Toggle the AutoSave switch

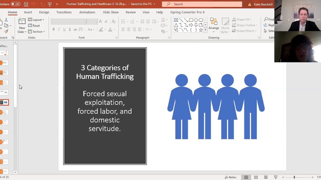(x=16, y=4)
